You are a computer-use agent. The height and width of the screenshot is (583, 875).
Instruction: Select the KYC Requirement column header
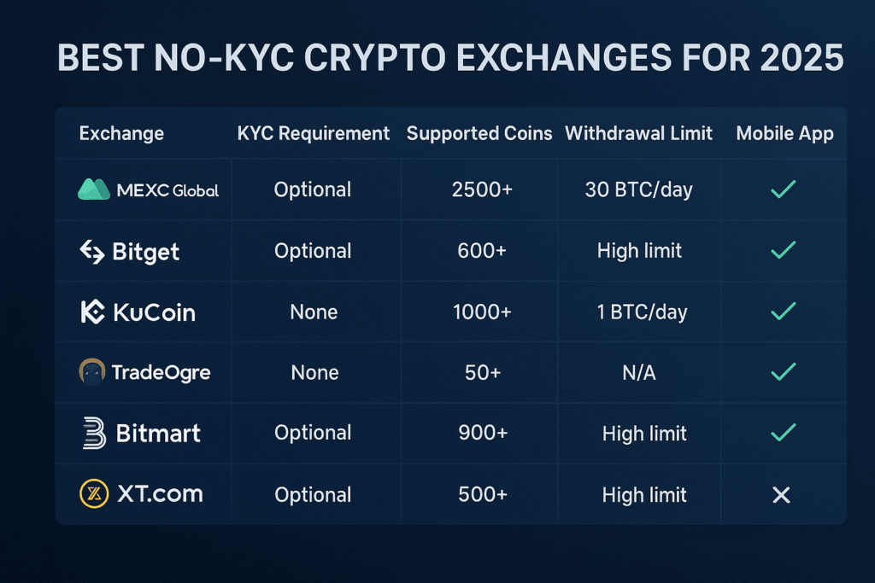point(314,134)
